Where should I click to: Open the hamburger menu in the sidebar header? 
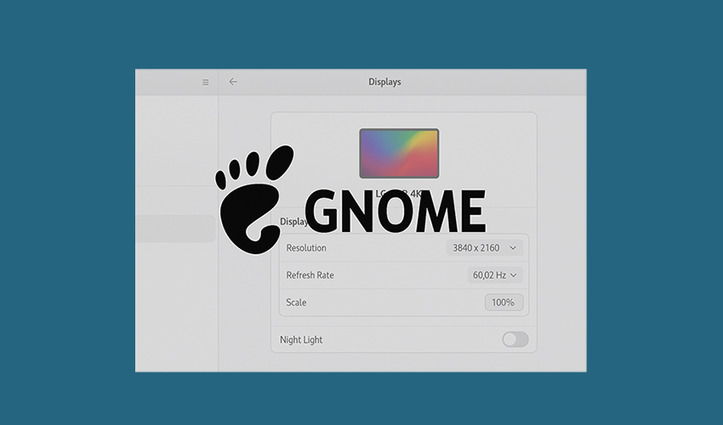[x=205, y=82]
